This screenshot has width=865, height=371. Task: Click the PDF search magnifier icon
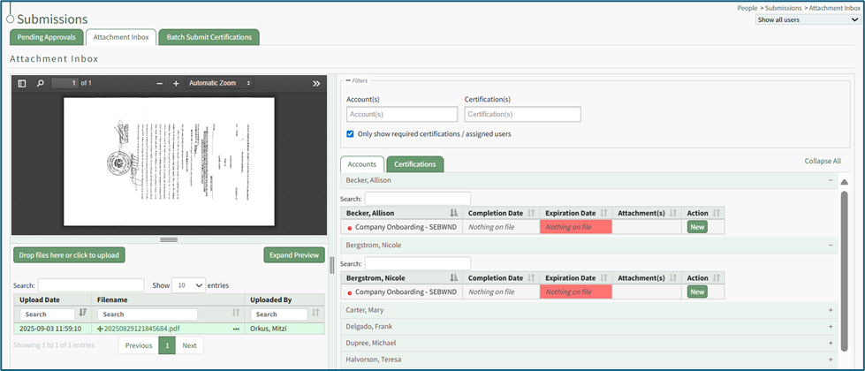pos(40,83)
